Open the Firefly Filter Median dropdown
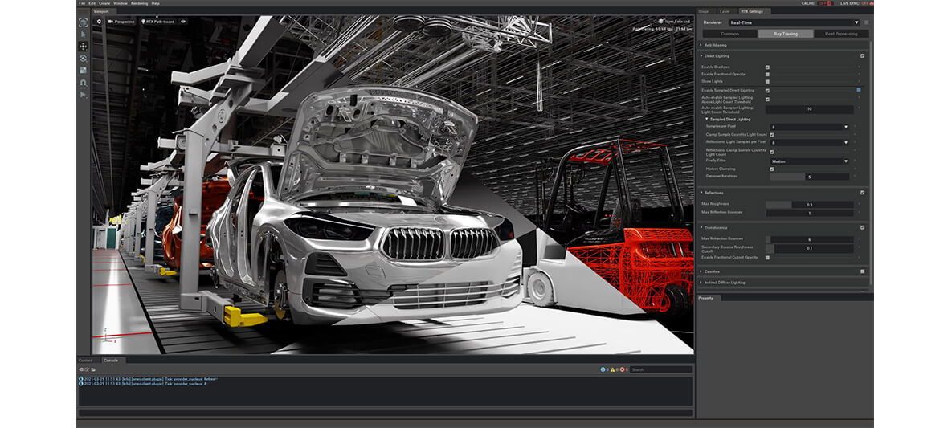This screenshot has width=952, height=428. pyautogui.click(x=809, y=161)
